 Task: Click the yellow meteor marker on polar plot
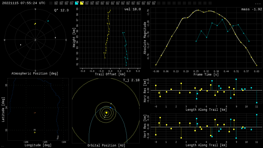pos(35,24)
